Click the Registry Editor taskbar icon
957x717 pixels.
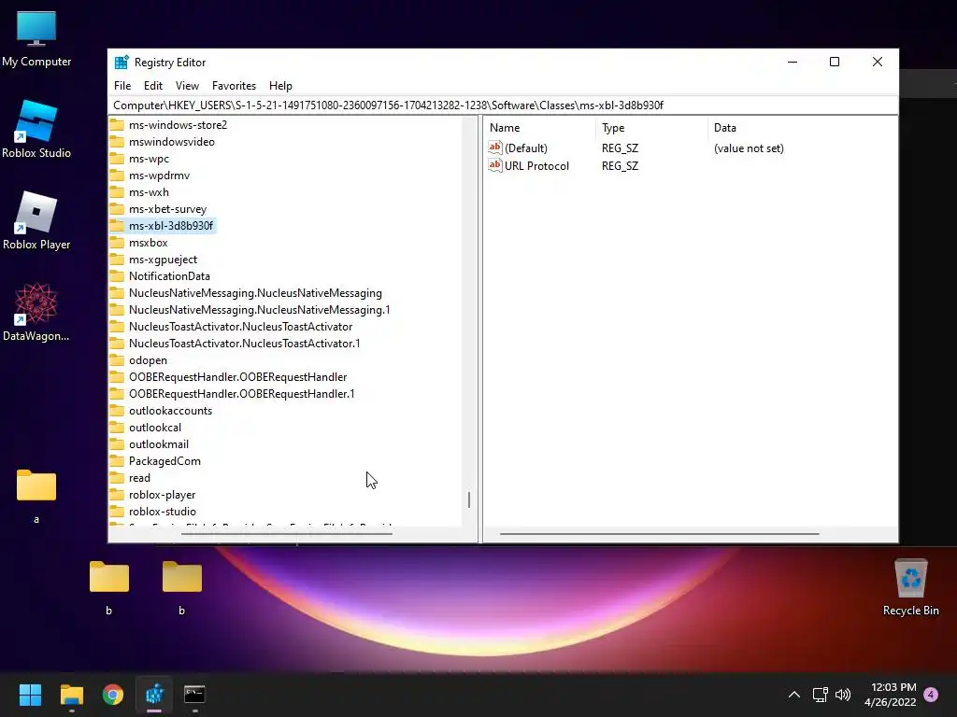pos(154,695)
